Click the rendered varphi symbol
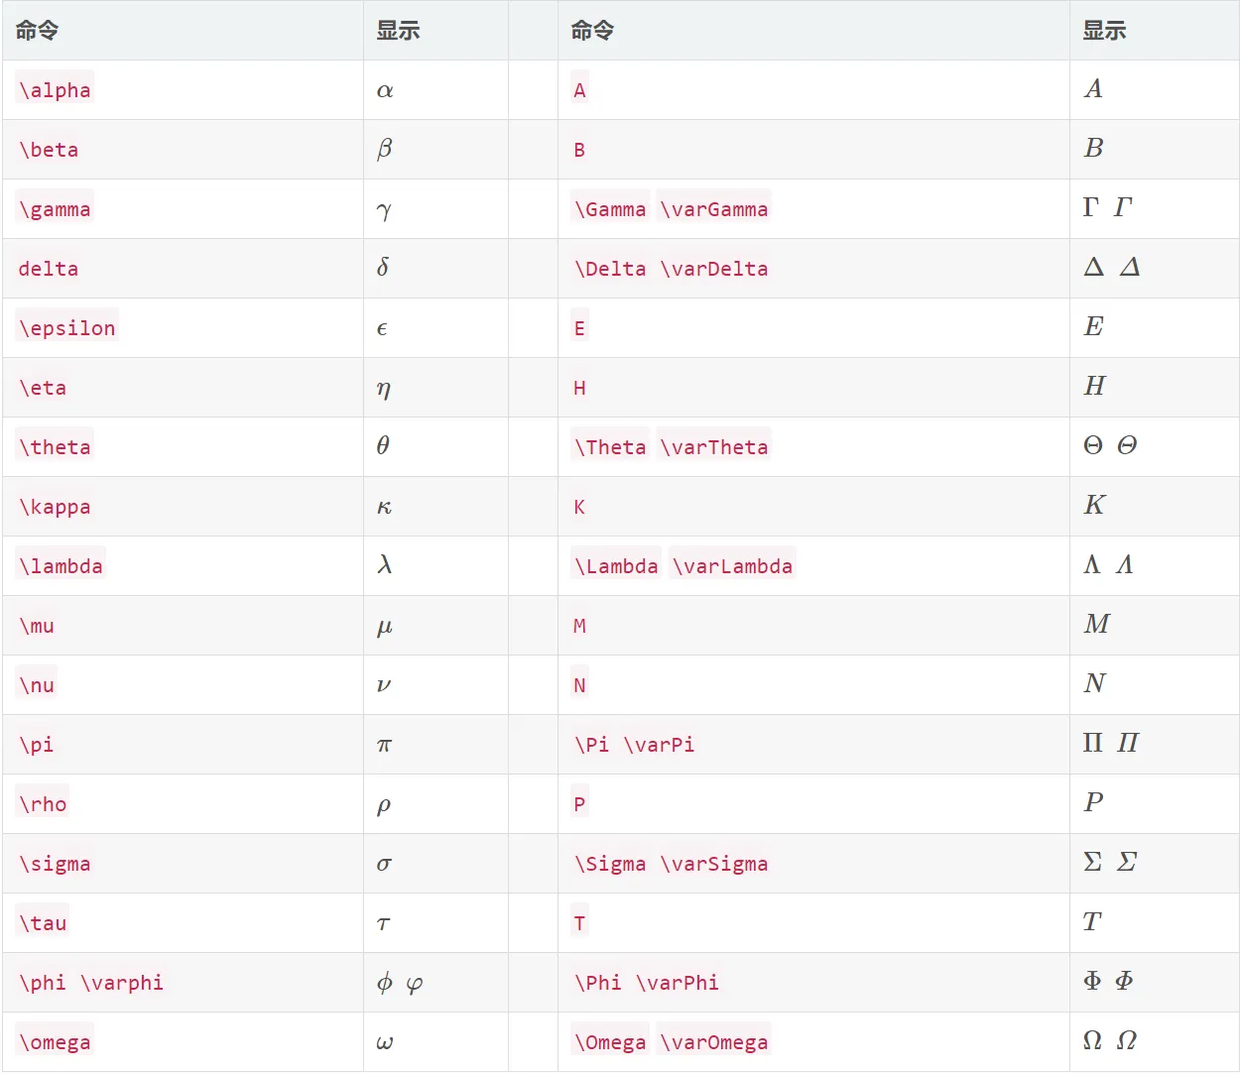1240x1075 pixels. pyautogui.click(x=415, y=984)
